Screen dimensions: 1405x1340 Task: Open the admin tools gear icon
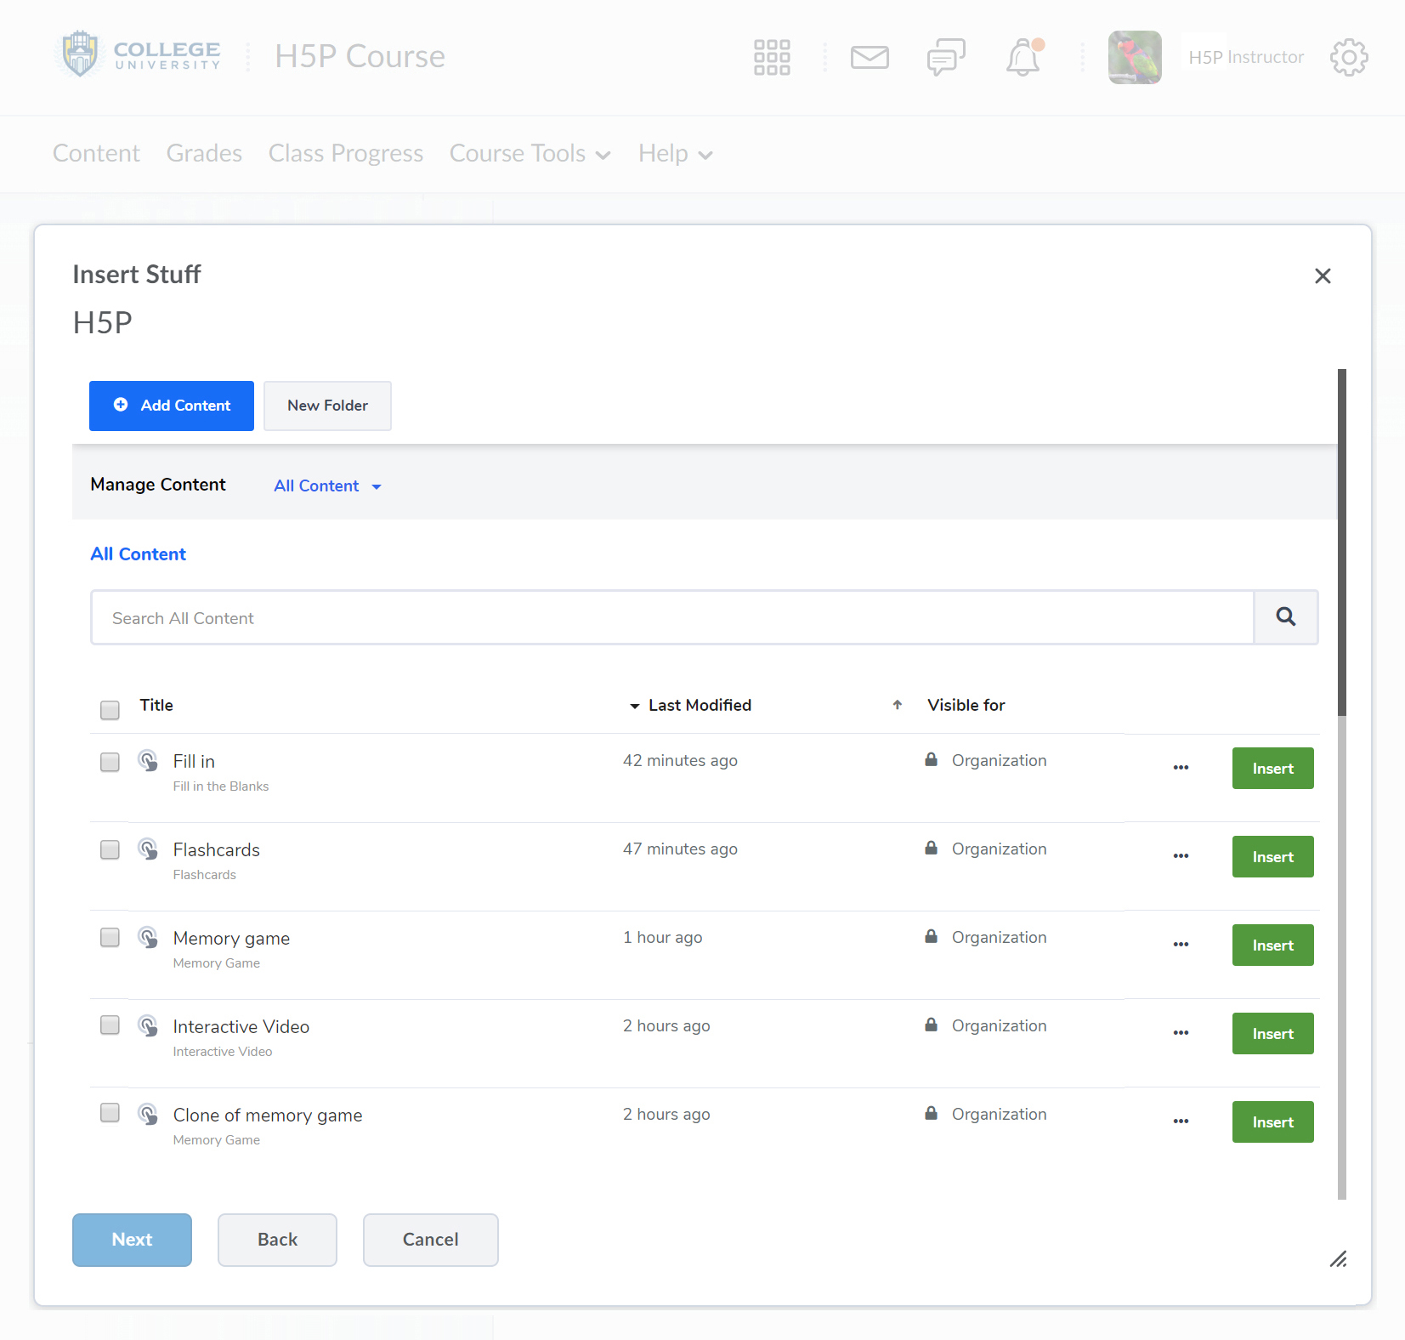coord(1348,57)
